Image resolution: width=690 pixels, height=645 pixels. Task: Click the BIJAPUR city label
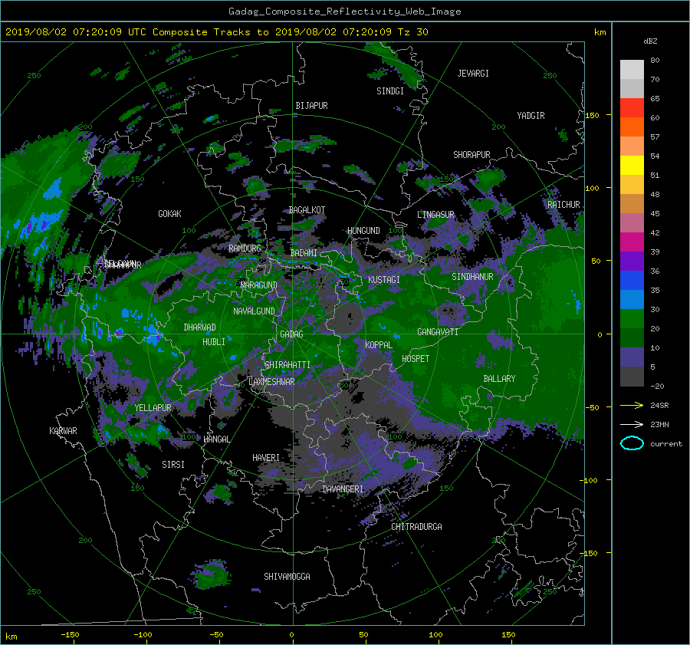point(311,106)
